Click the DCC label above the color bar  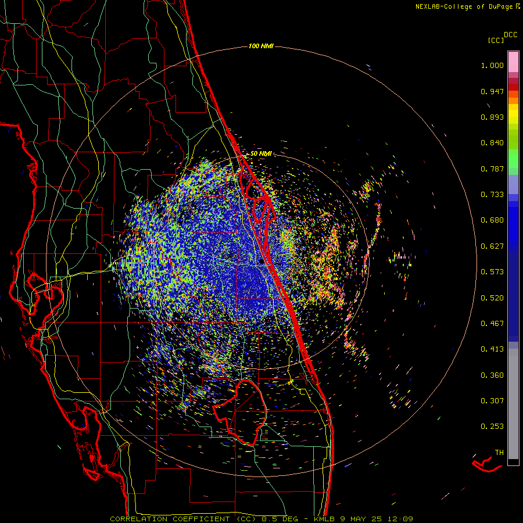(511, 35)
